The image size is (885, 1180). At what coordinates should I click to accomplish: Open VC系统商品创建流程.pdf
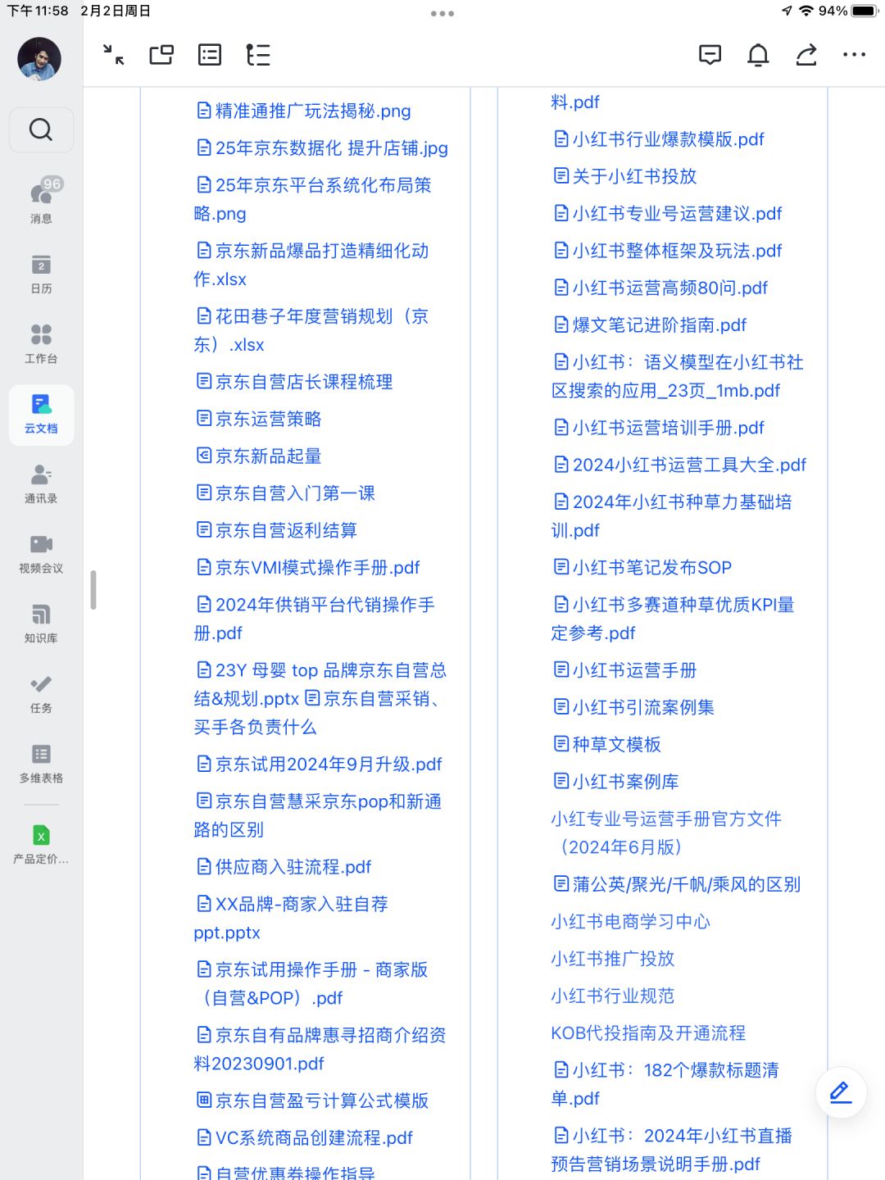tap(305, 1137)
